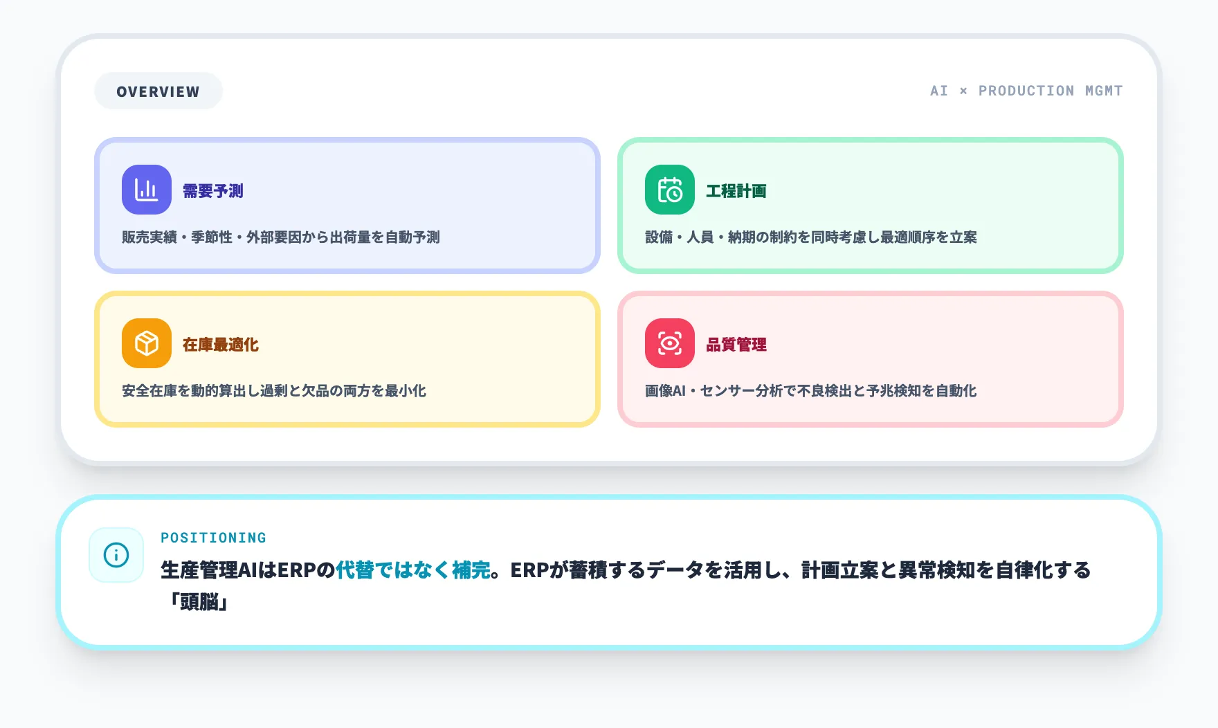Open the info icon in the POSITIONING section
This screenshot has height=728, width=1218.
tap(116, 553)
